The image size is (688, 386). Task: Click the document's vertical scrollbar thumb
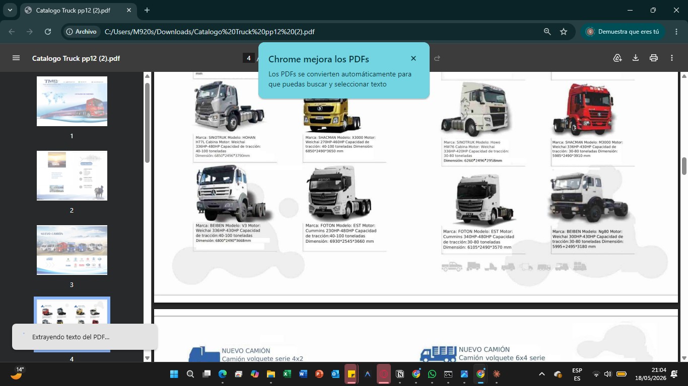[684, 166]
